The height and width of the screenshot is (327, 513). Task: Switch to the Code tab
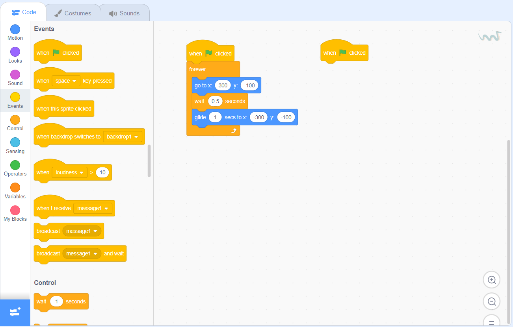pyautogui.click(x=24, y=12)
